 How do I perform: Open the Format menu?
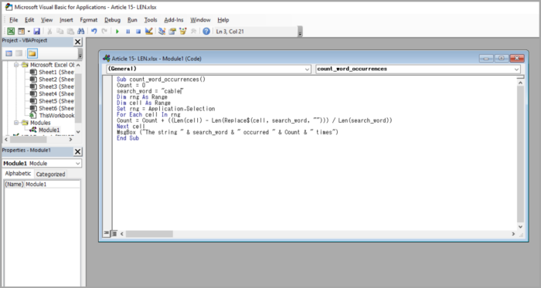click(x=89, y=20)
